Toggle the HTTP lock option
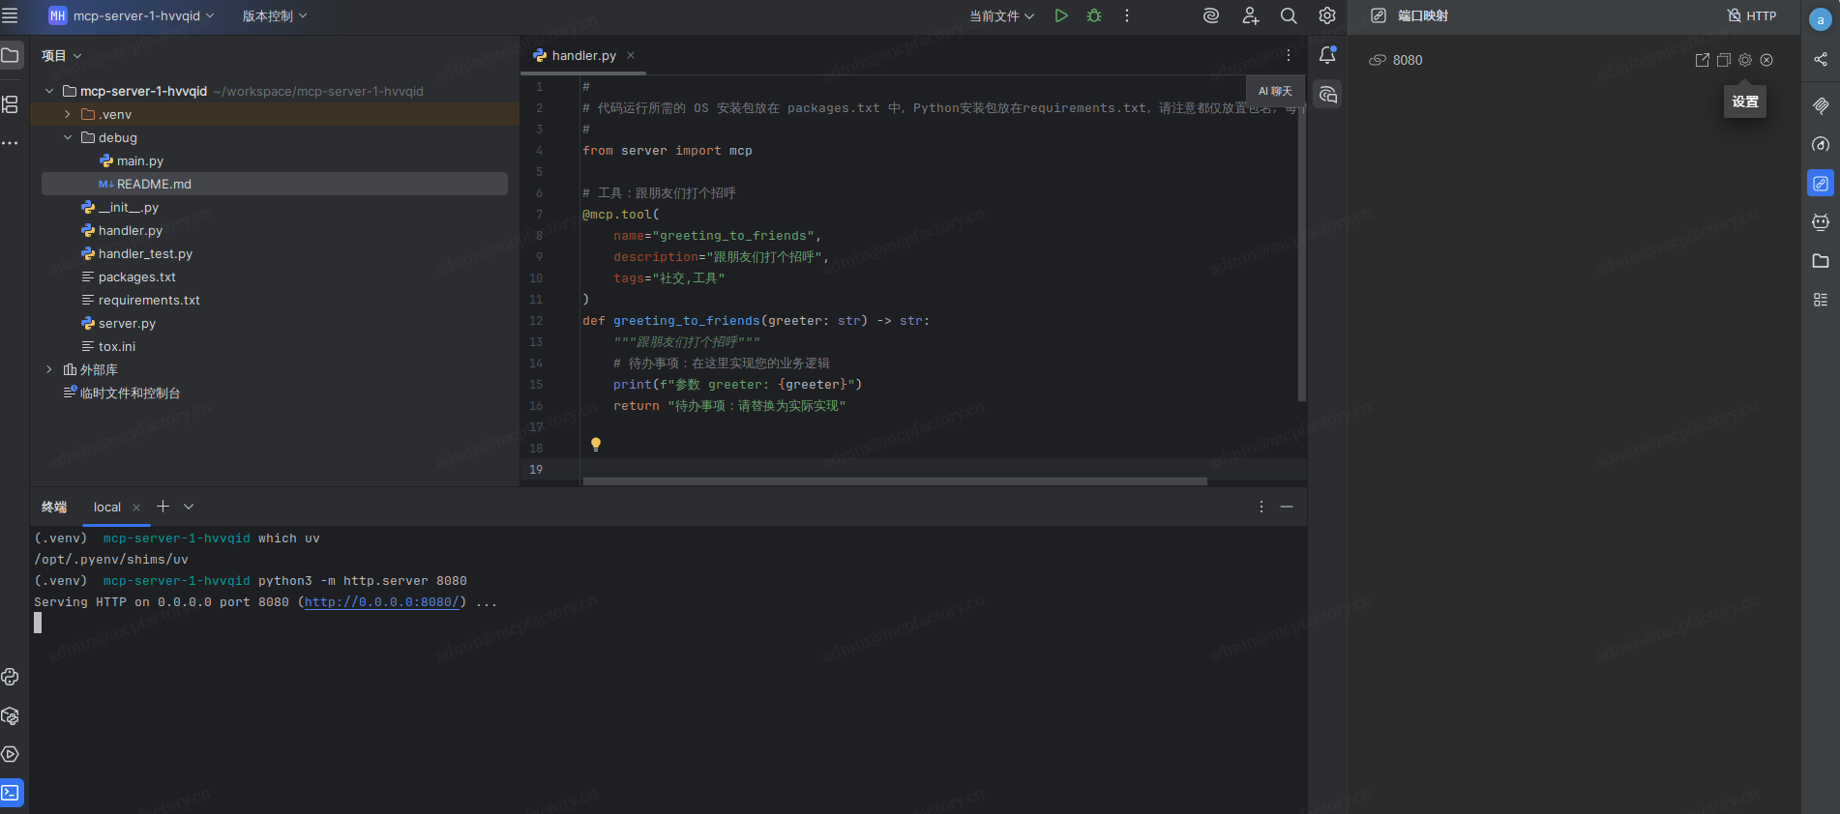The height and width of the screenshot is (814, 1840). point(1751,15)
